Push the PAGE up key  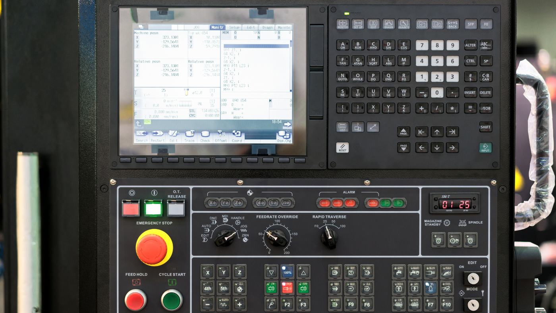coord(403,132)
